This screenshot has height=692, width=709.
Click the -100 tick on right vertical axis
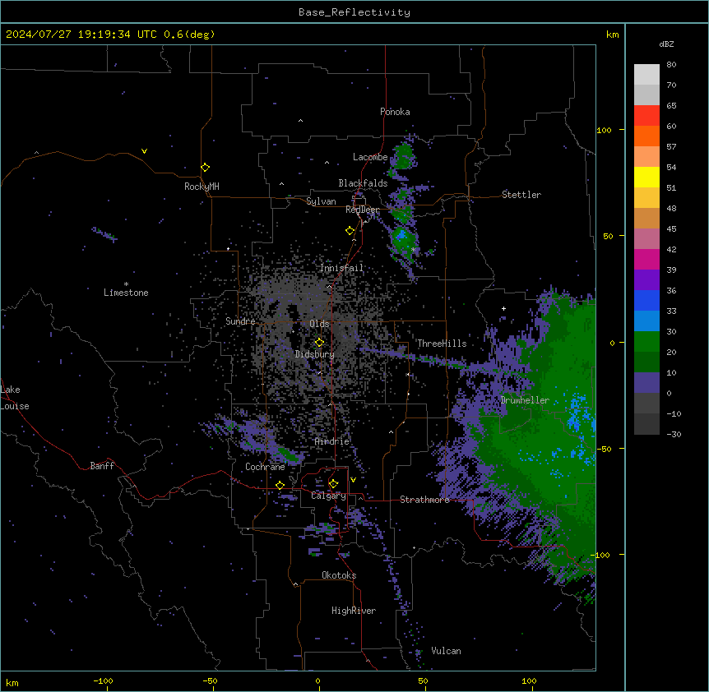click(x=601, y=555)
